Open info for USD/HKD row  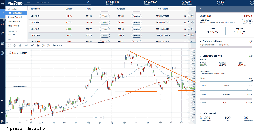(x=192, y=16)
